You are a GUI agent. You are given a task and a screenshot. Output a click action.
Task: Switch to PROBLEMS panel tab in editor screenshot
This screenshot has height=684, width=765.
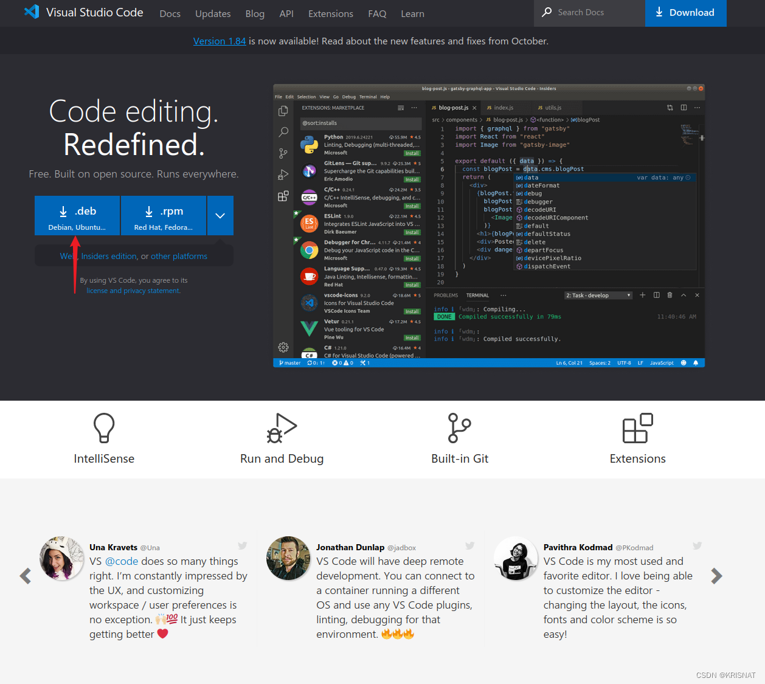coord(446,295)
